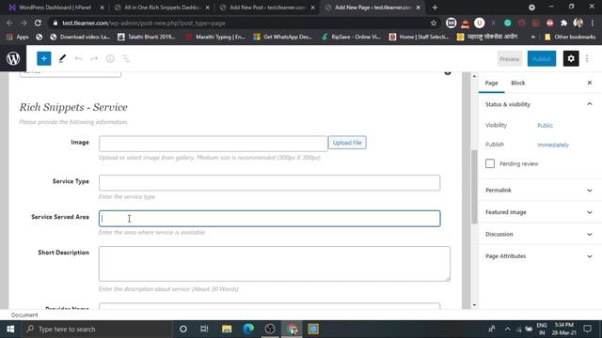Image resolution: width=602 pixels, height=338 pixels.
Task: Show more bookmarks with chevron
Action: tap(533, 37)
